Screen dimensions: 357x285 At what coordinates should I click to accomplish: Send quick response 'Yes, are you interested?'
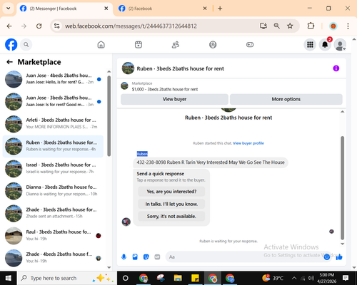pos(171,192)
